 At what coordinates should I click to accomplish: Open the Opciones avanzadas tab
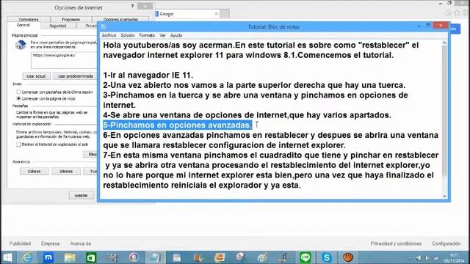click(x=120, y=20)
